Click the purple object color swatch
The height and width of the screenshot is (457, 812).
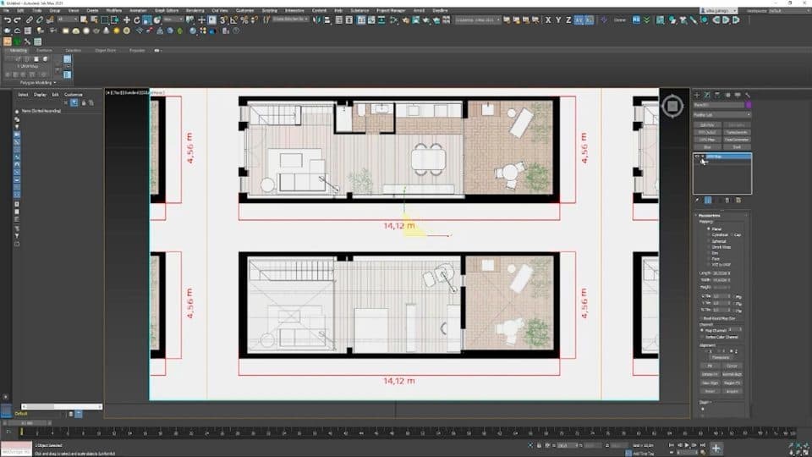[x=749, y=105]
